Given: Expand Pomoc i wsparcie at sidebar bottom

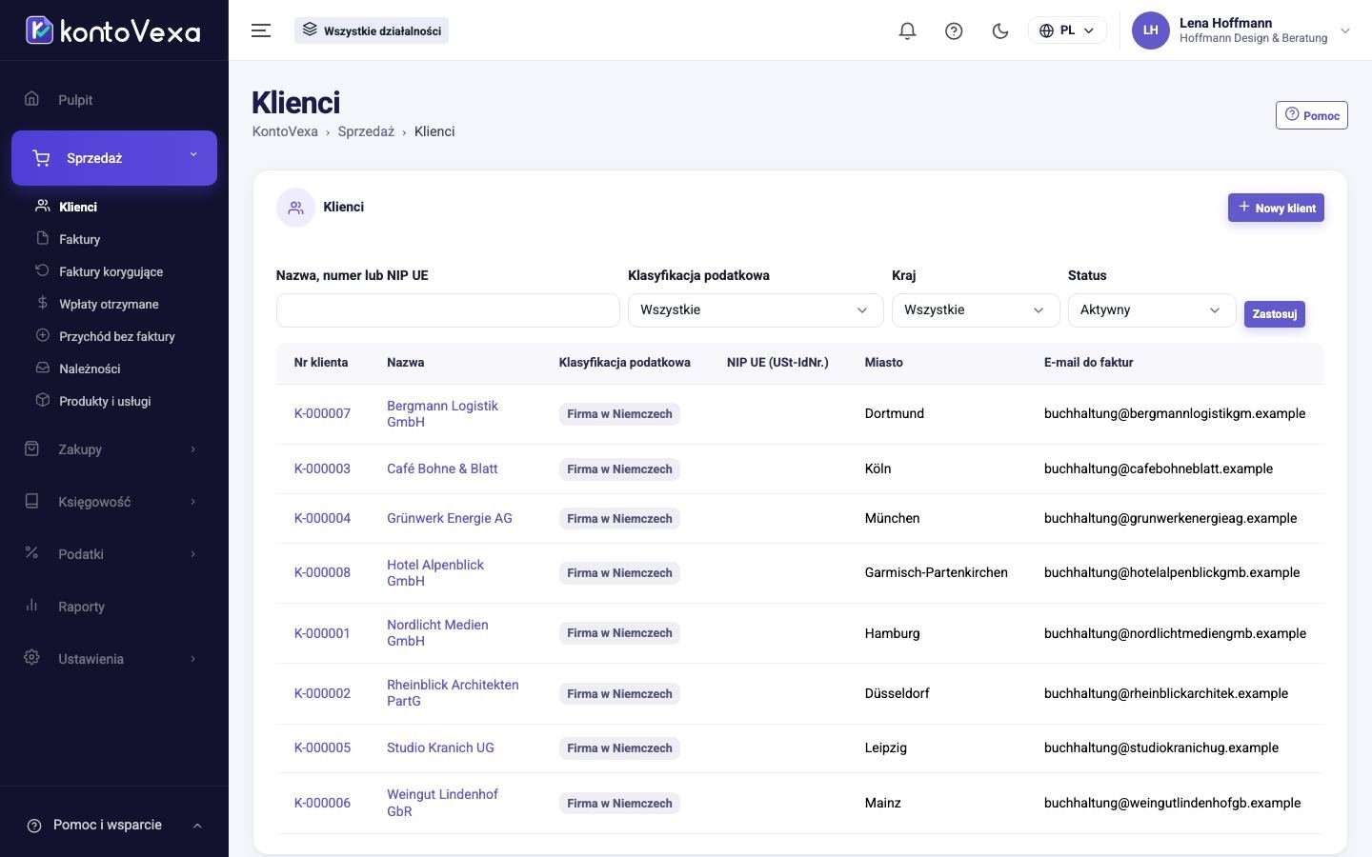Looking at the screenshot, I should (x=114, y=825).
